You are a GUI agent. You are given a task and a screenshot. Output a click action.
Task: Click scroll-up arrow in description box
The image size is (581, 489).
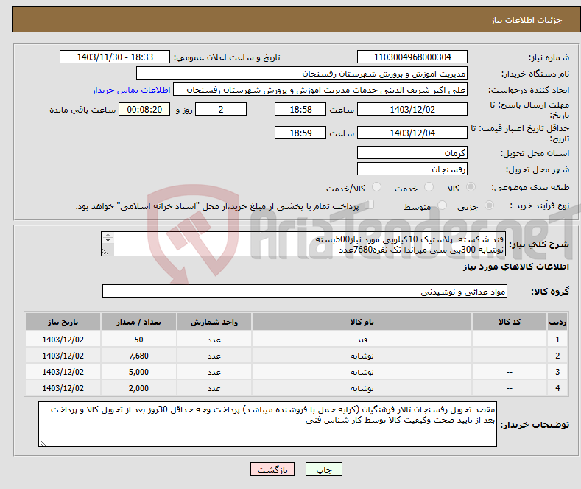[x=108, y=235]
